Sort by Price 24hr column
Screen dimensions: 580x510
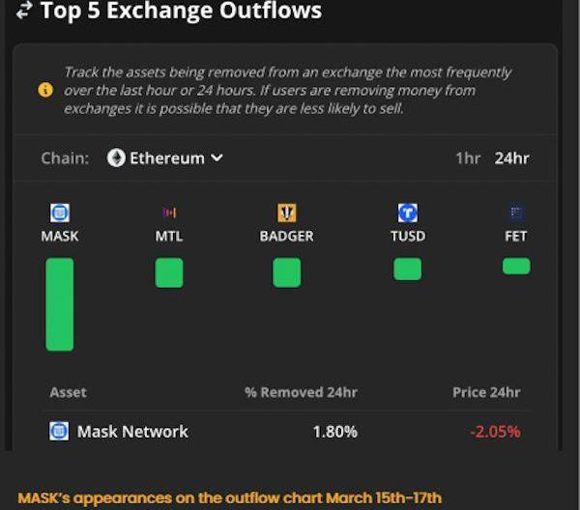(486, 392)
